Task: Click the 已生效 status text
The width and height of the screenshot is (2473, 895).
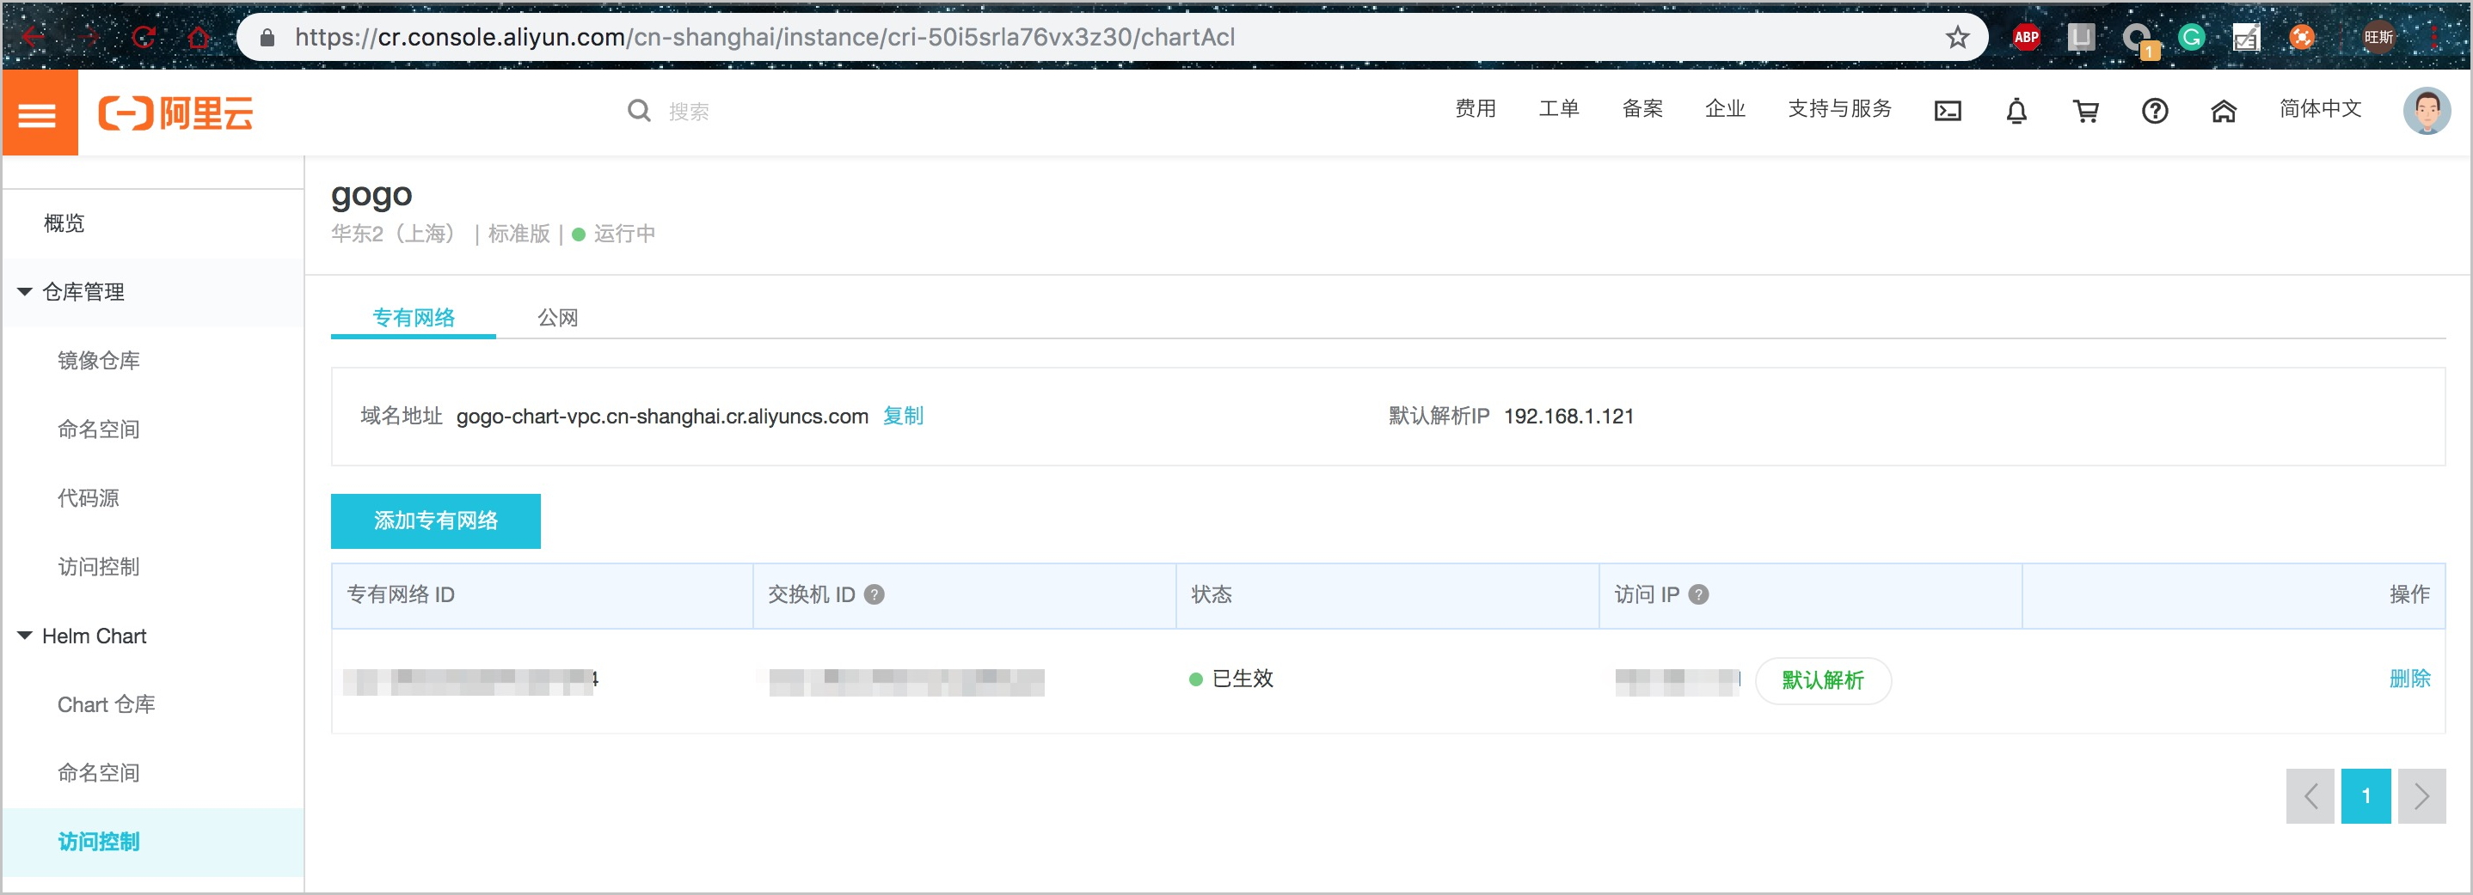Action: tap(1243, 679)
